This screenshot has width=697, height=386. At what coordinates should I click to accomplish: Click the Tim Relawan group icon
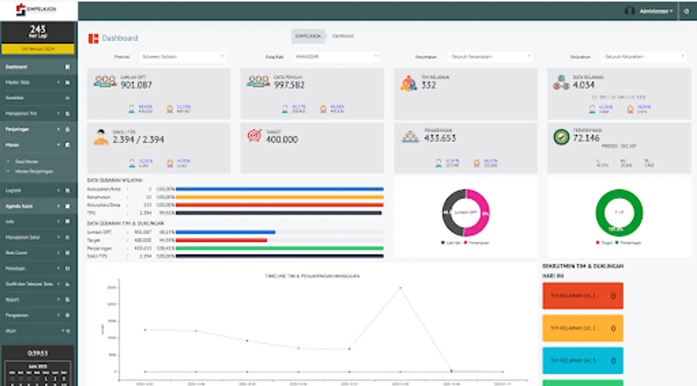[x=408, y=83]
